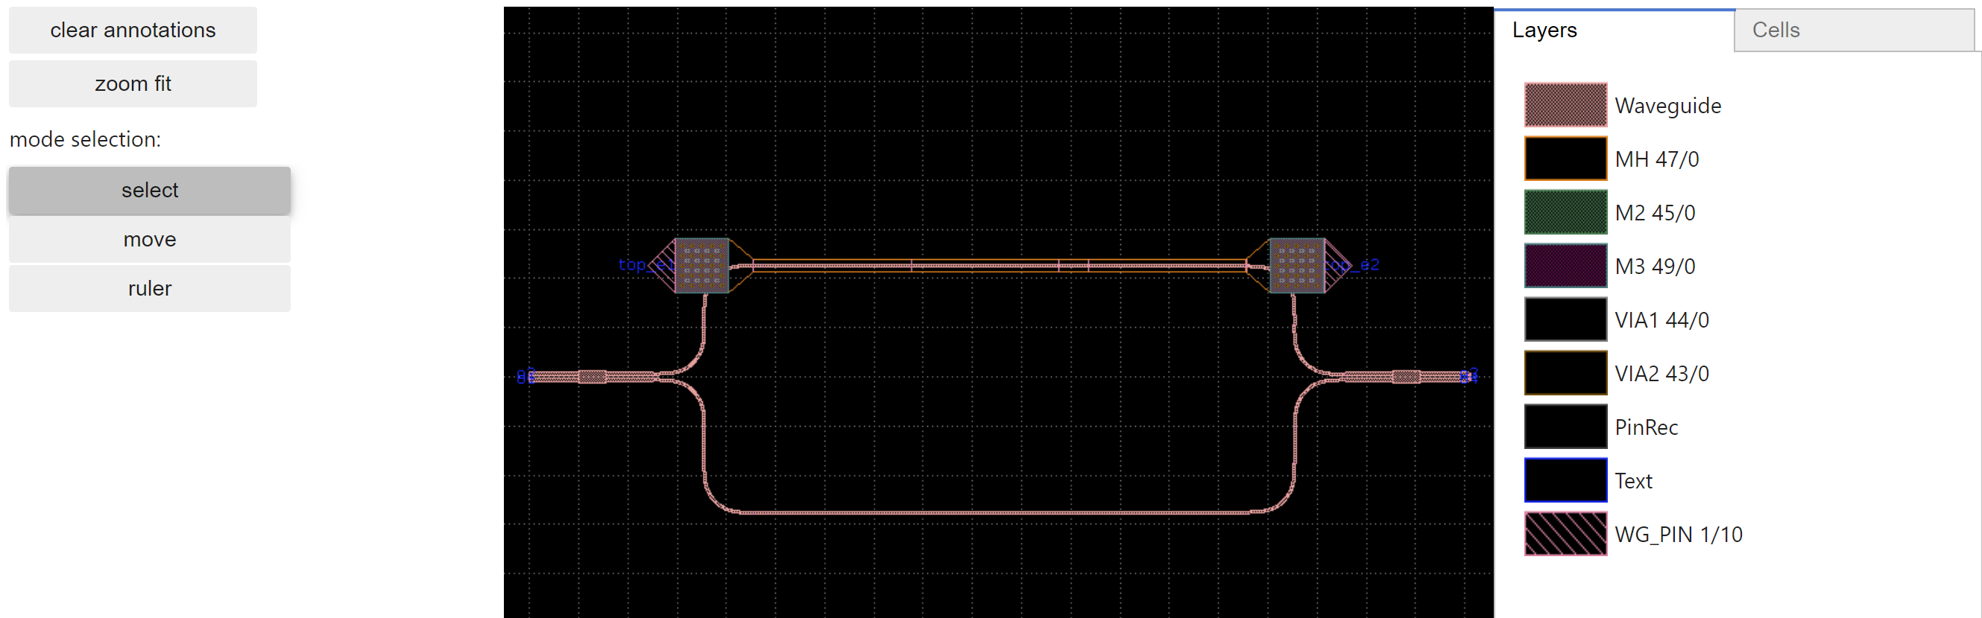Click the VIA1 44/0 layer swatch
Image resolution: width=1982 pixels, height=618 pixels.
click(x=1565, y=319)
